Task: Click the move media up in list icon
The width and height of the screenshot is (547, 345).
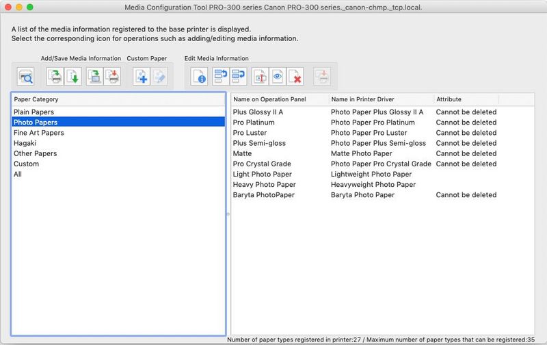Action: 220,77
